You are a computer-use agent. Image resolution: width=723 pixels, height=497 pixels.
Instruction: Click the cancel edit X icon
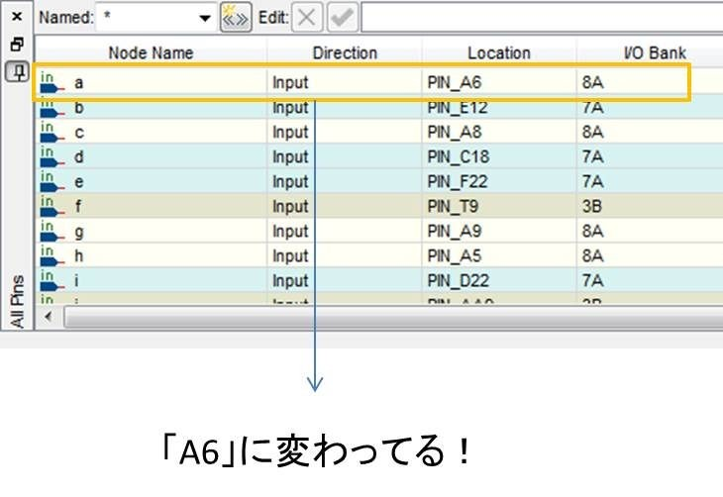click(x=306, y=18)
